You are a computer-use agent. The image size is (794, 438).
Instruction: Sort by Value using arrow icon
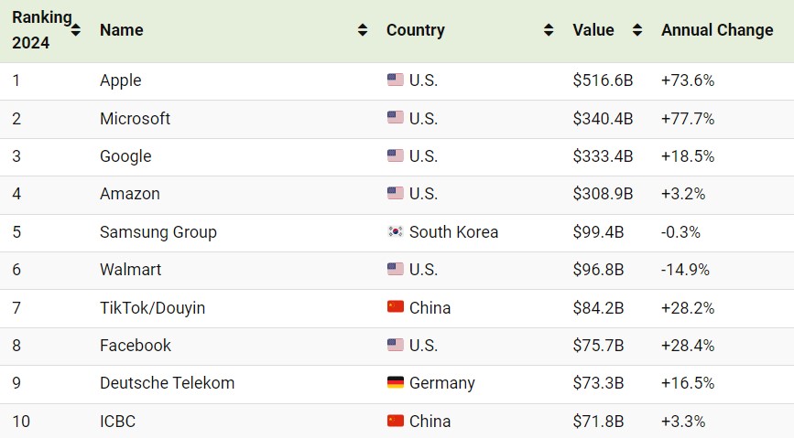pyautogui.click(x=637, y=30)
